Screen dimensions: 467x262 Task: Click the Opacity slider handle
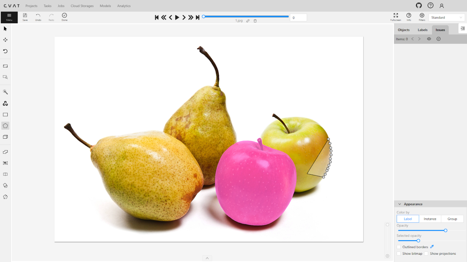445,230
